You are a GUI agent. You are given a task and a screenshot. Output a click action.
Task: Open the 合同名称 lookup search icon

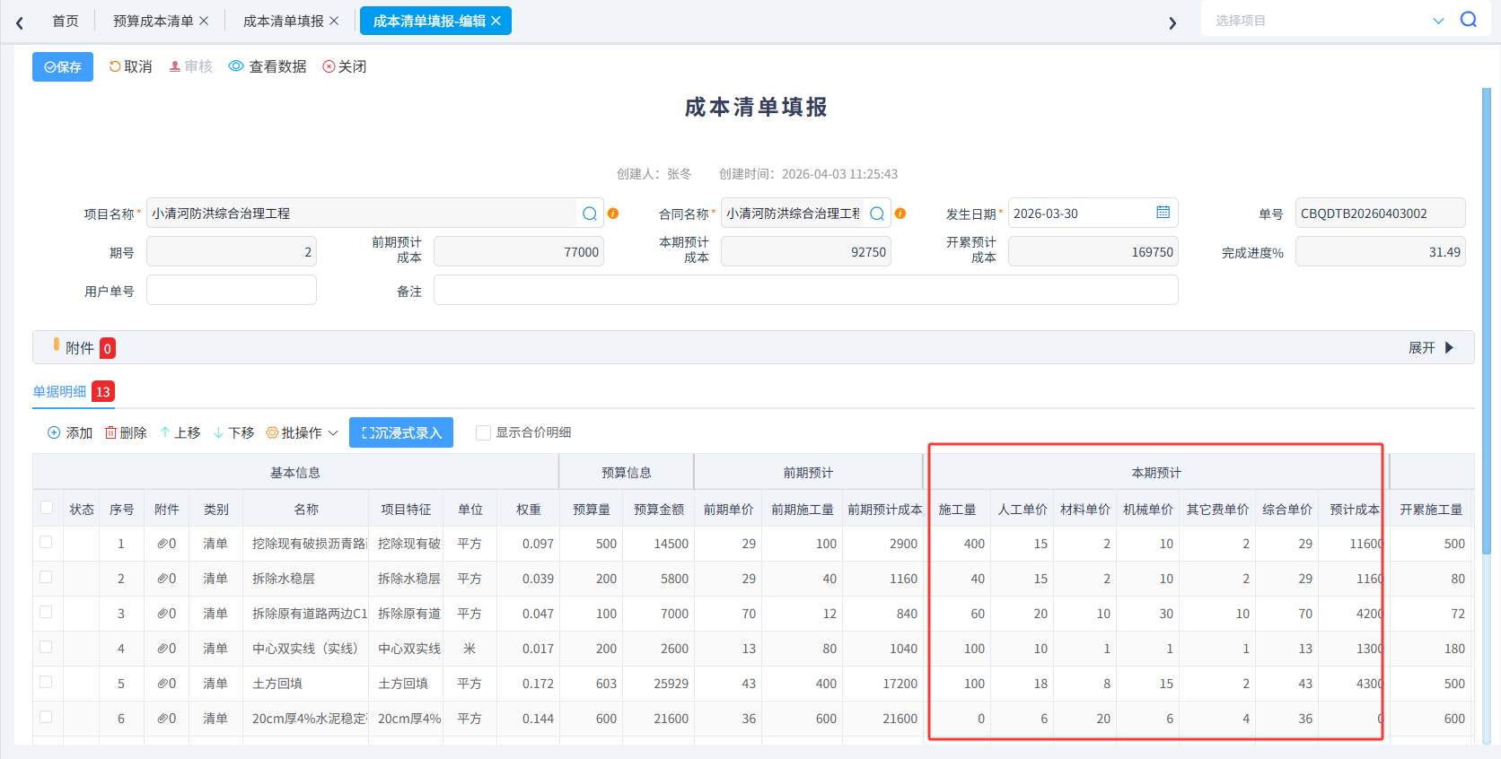877,214
